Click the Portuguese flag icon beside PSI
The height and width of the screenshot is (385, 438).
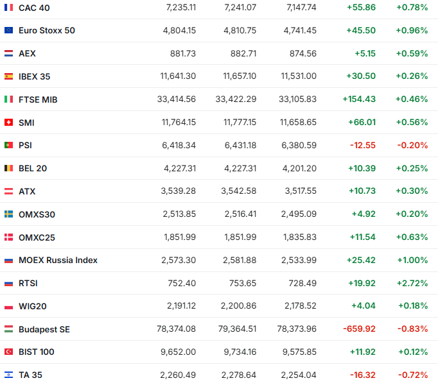tap(8, 145)
